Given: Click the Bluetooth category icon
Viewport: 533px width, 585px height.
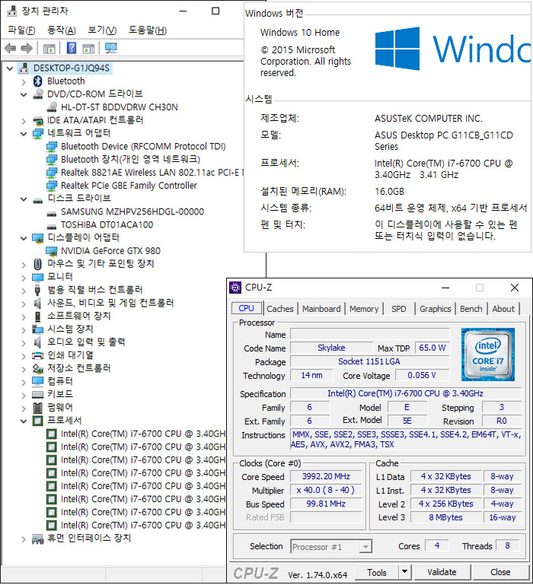Looking at the screenshot, I should 38,81.
